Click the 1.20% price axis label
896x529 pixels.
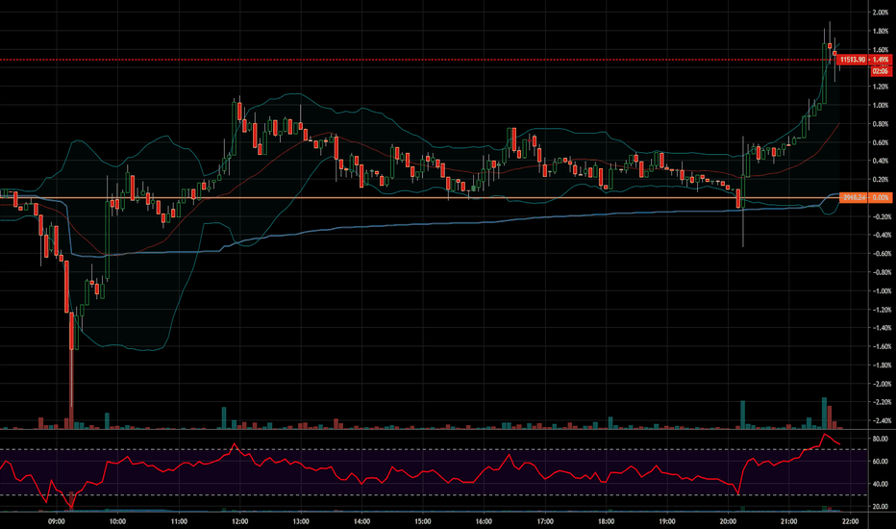[880, 87]
